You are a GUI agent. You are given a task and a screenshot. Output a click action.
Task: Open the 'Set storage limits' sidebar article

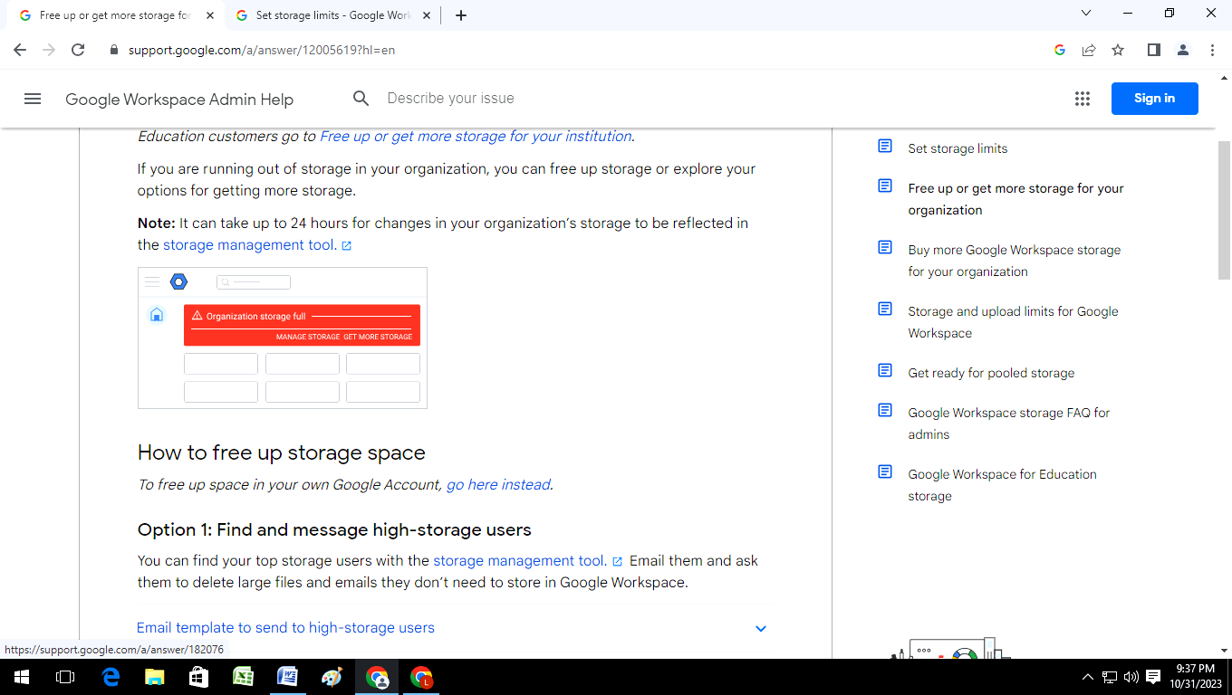click(958, 148)
